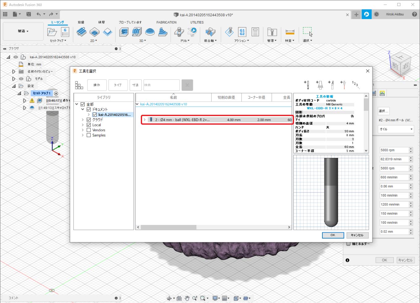
Task: Click the measure ruler icon
Action: 290,32
